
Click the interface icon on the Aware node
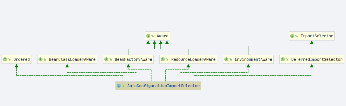pos(148,36)
